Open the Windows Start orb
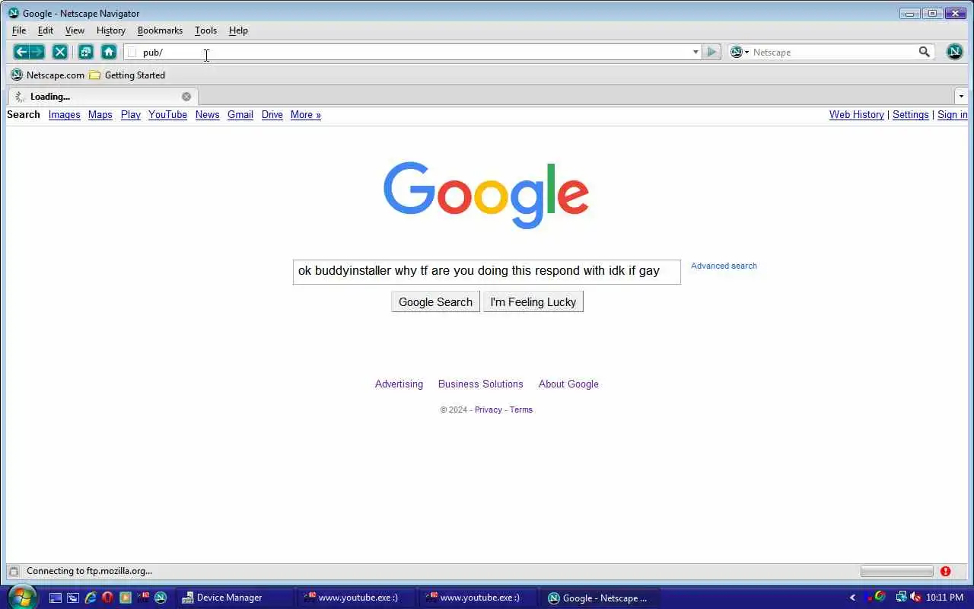Viewport: 974px width, 609px height. click(x=21, y=597)
